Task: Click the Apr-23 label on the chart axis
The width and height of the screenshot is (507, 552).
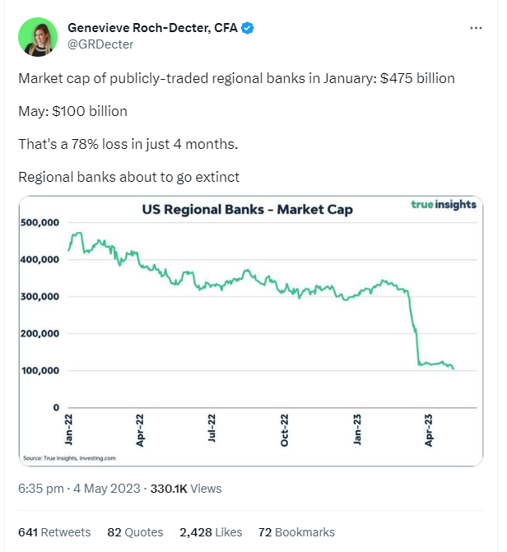Action: click(x=428, y=430)
